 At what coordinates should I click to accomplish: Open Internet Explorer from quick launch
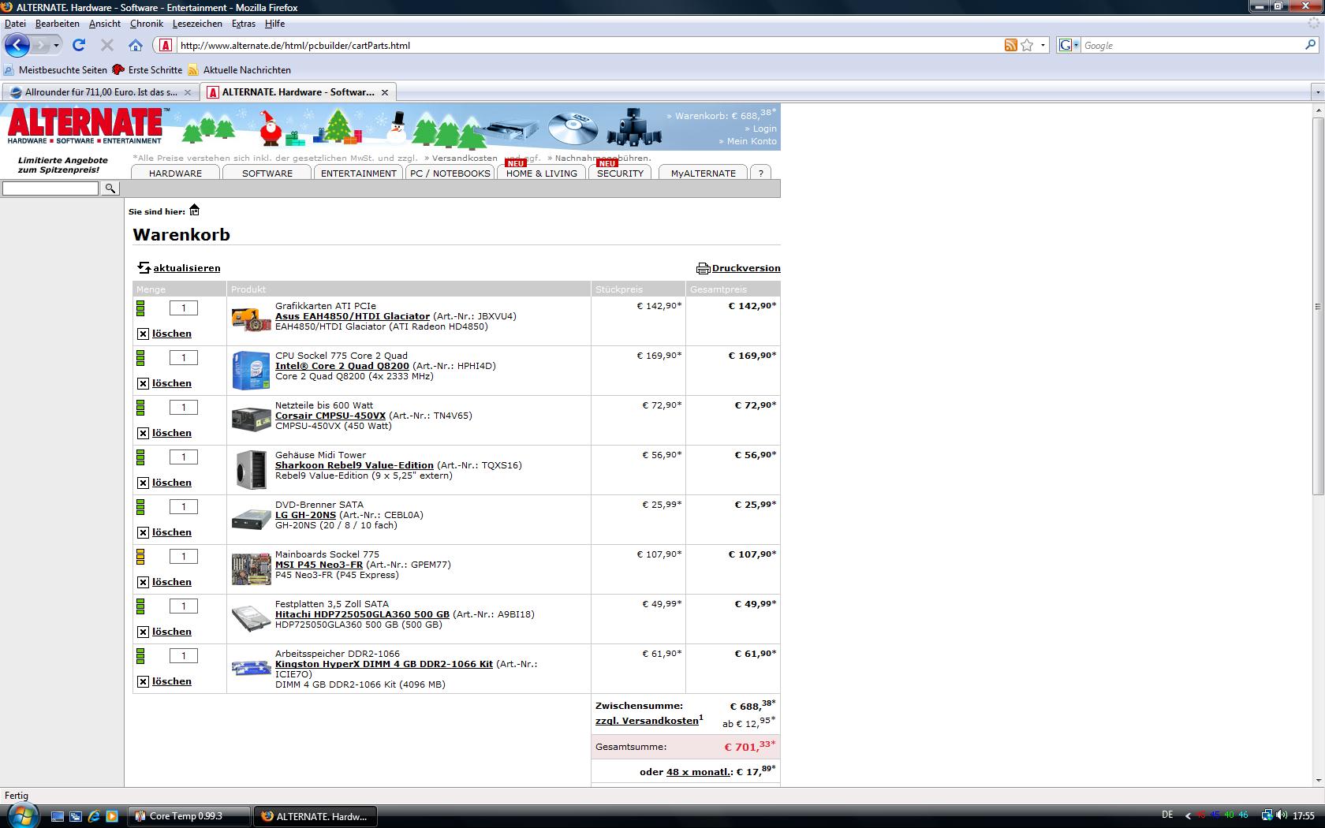[94, 816]
